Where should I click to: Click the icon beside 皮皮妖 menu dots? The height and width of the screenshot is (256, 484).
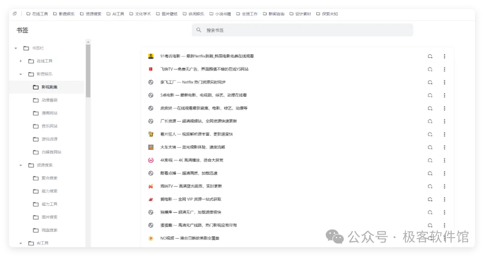[430, 108]
